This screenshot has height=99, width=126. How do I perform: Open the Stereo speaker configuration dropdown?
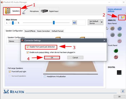click(15, 41)
